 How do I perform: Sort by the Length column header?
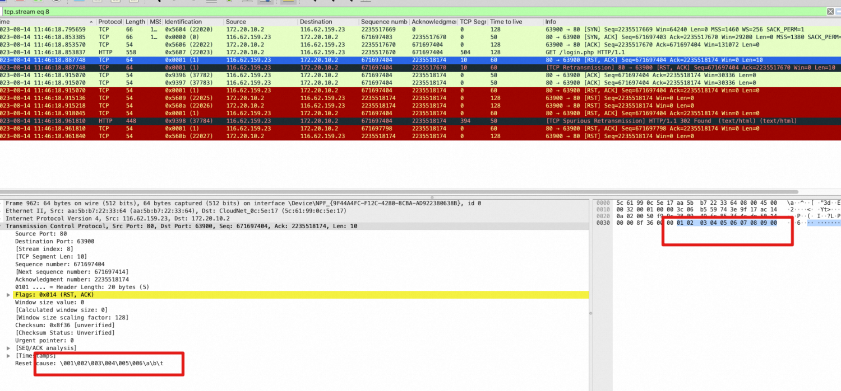click(136, 22)
